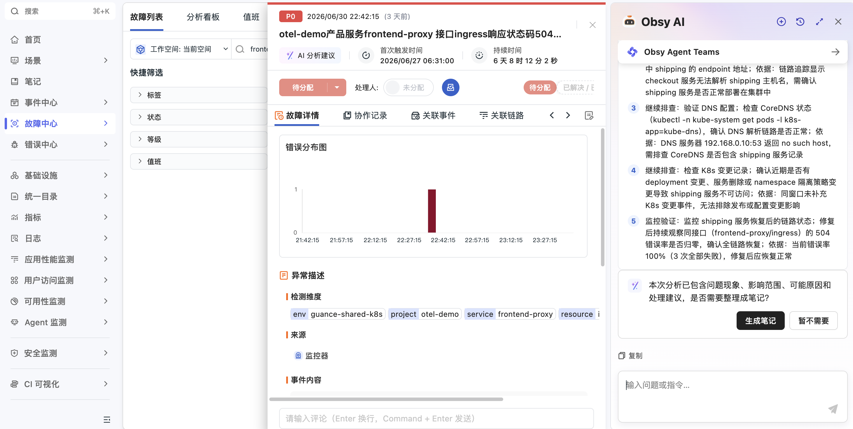Focus the sidebar 搜索 search box
This screenshot has width=853, height=429.
[60, 11]
